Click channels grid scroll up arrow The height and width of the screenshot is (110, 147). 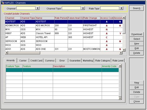pyautogui.click(x=124, y=17)
